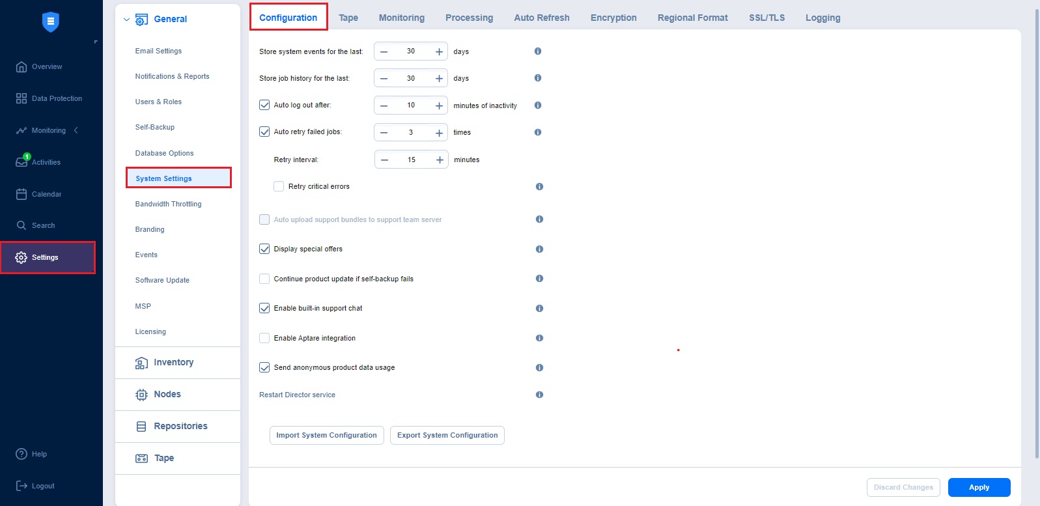Open the Activities inbox icon
The width and height of the screenshot is (1040, 506).
click(21, 162)
